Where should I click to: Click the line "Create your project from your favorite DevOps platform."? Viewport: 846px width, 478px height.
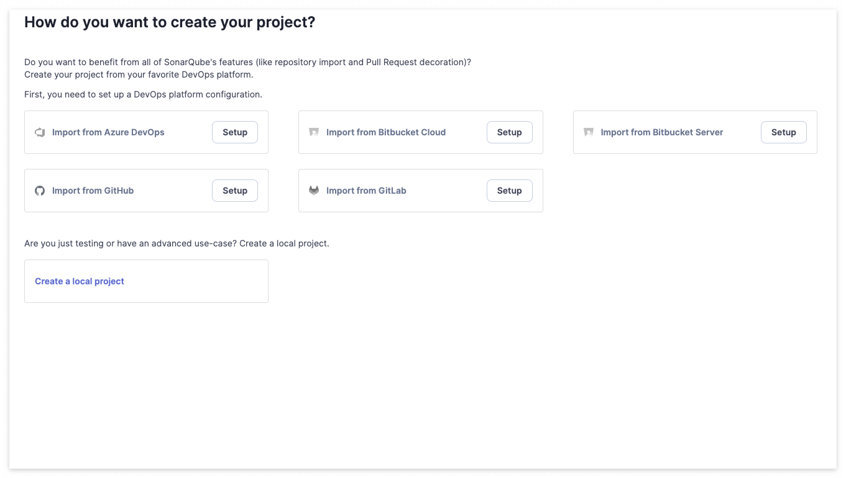click(139, 74)
